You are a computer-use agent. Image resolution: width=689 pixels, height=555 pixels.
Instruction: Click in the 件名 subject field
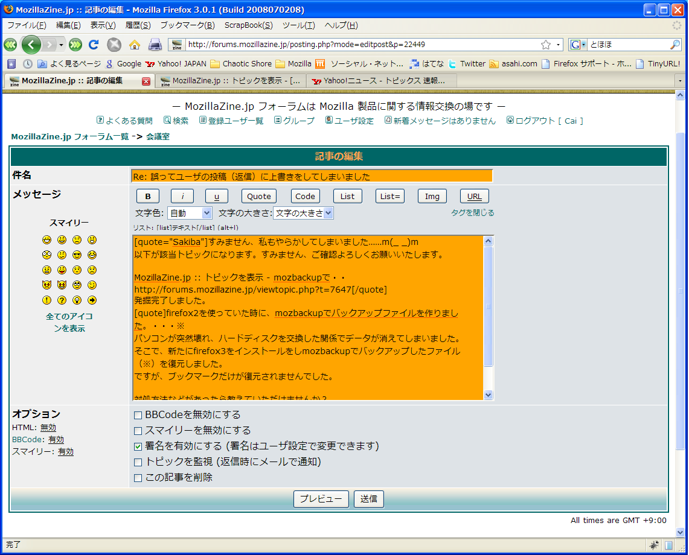pyautogui.click(x=312, y=176)
